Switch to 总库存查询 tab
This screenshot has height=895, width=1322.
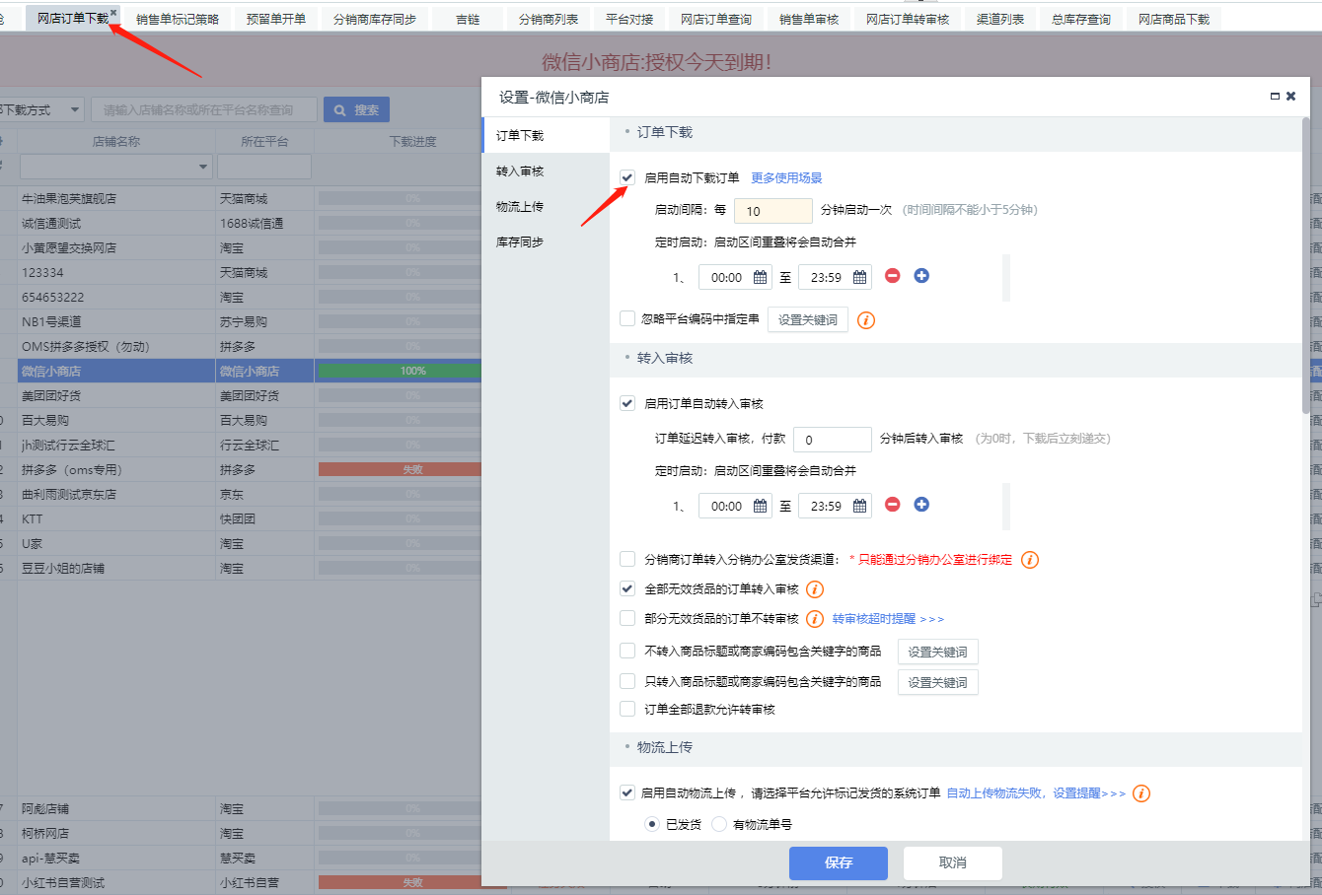click(1081, 19)
